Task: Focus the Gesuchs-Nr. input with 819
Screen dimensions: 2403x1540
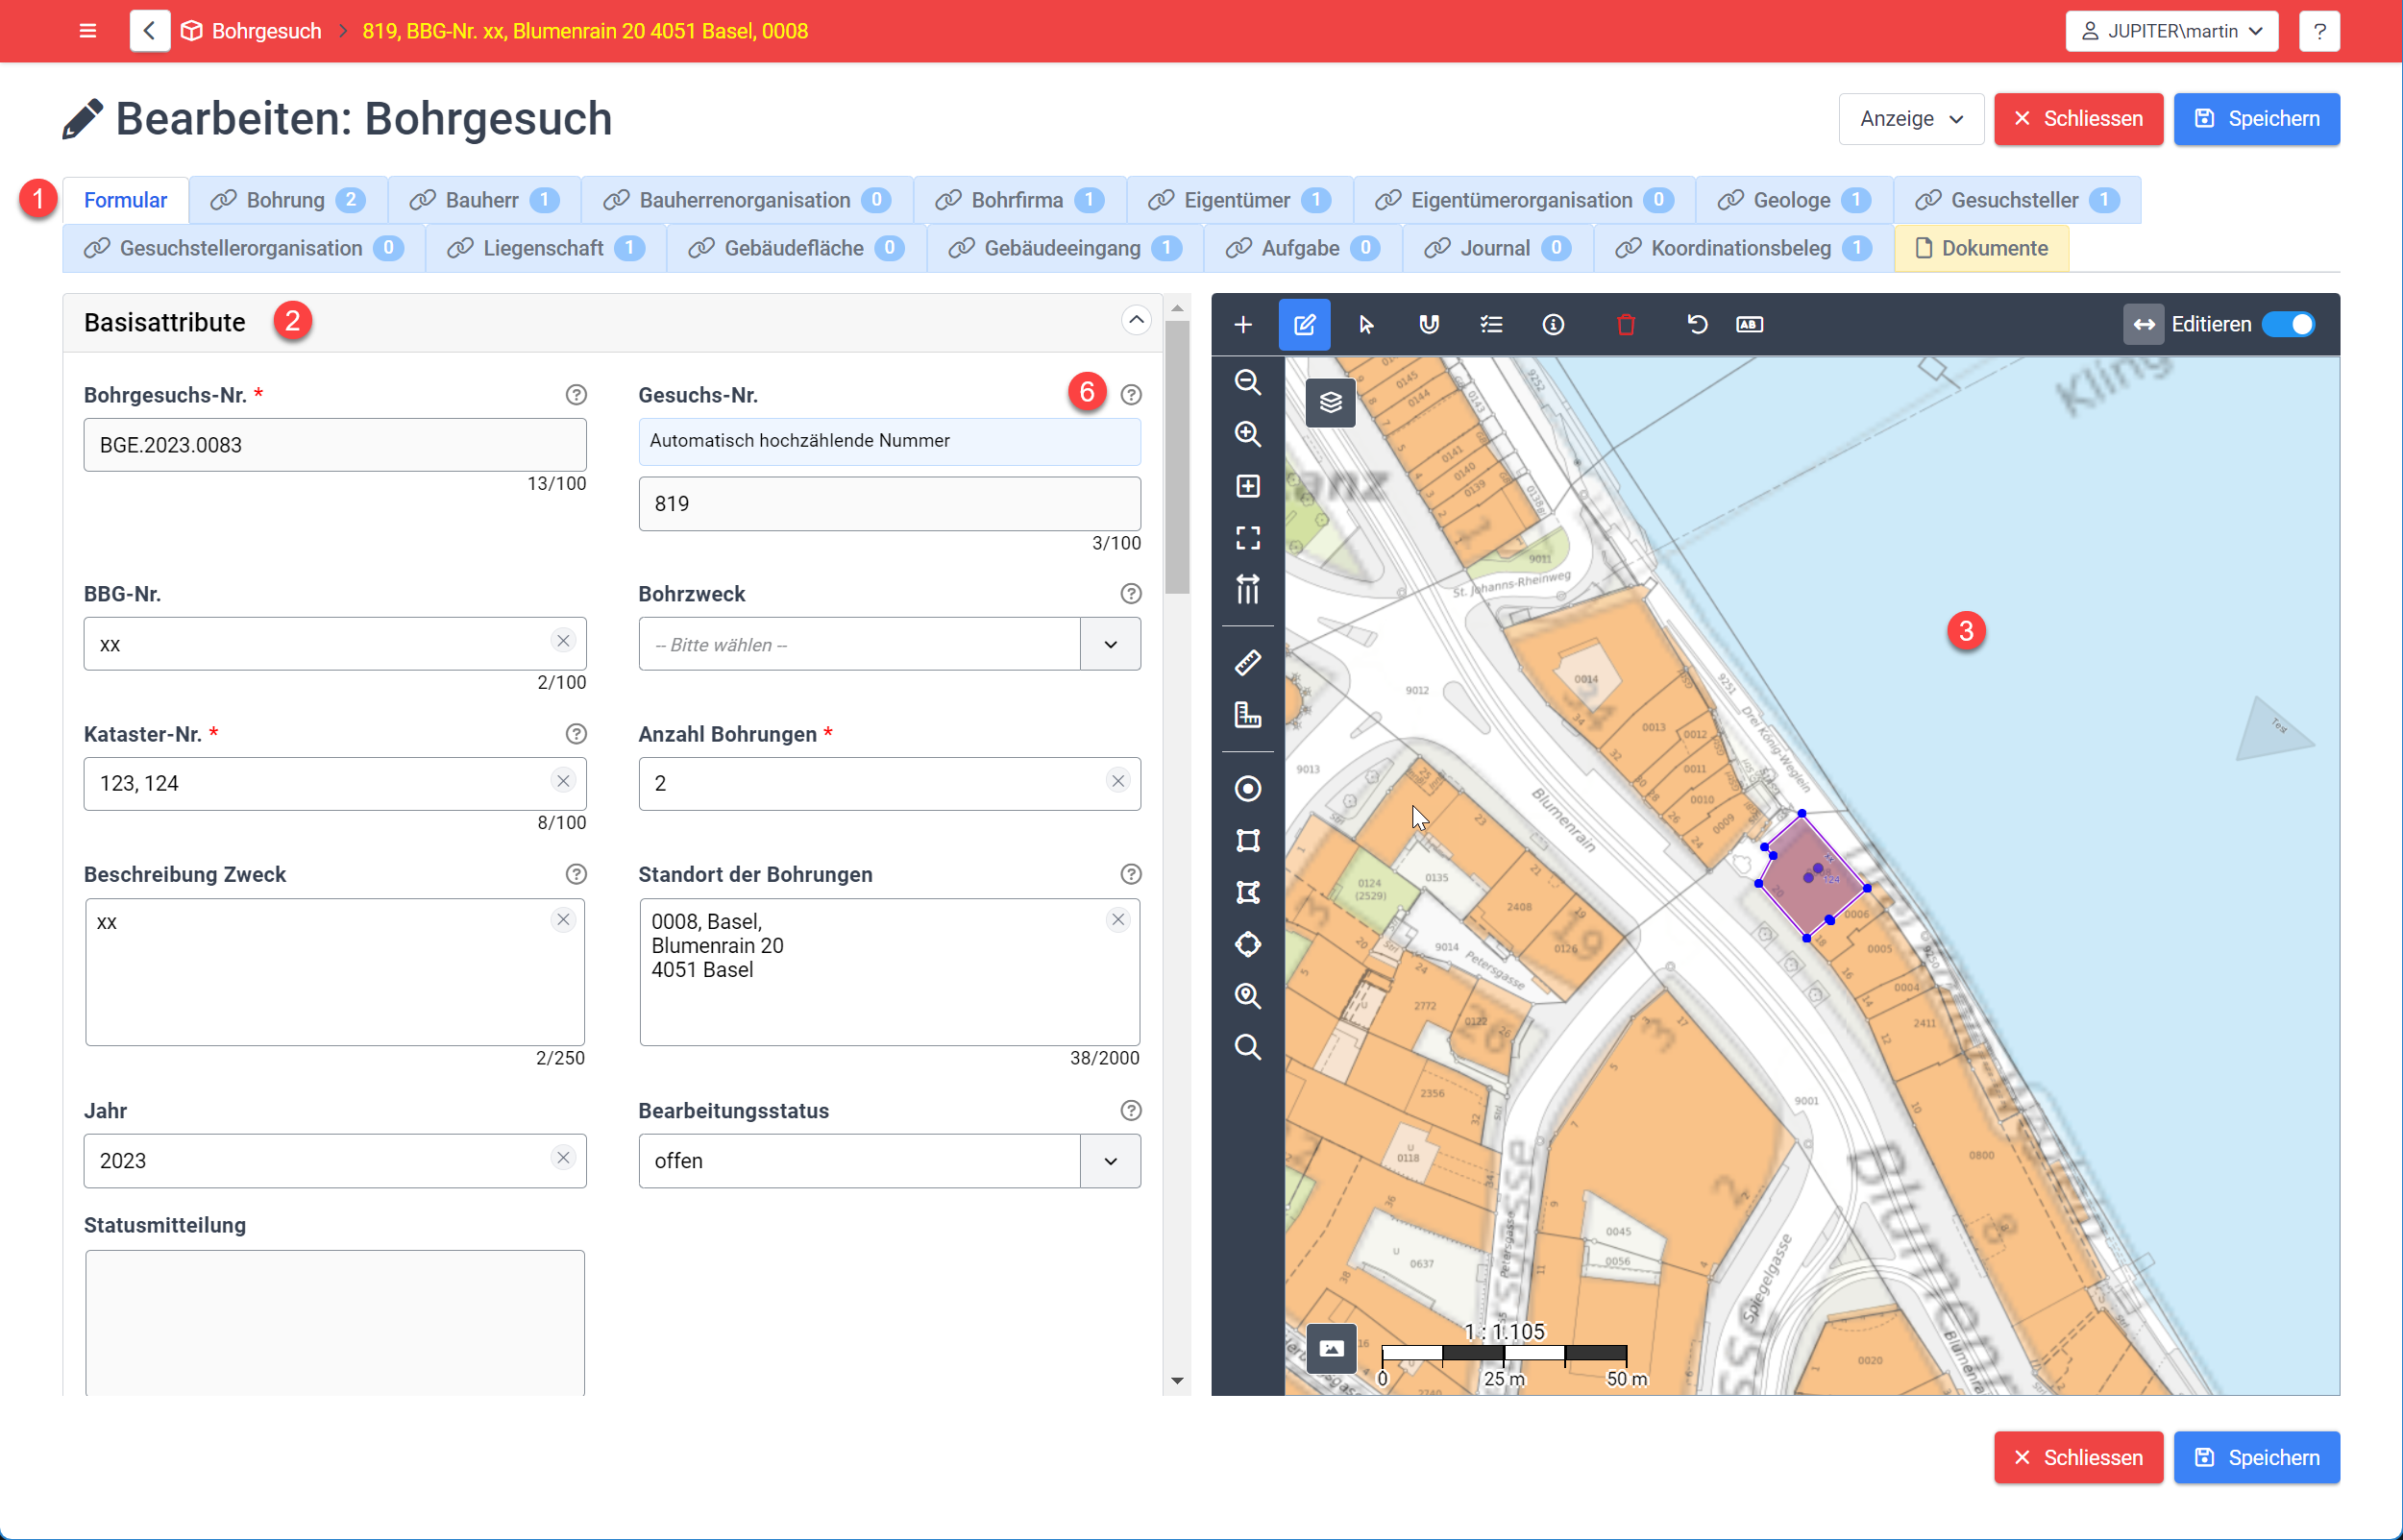Action: coord(889,504)
